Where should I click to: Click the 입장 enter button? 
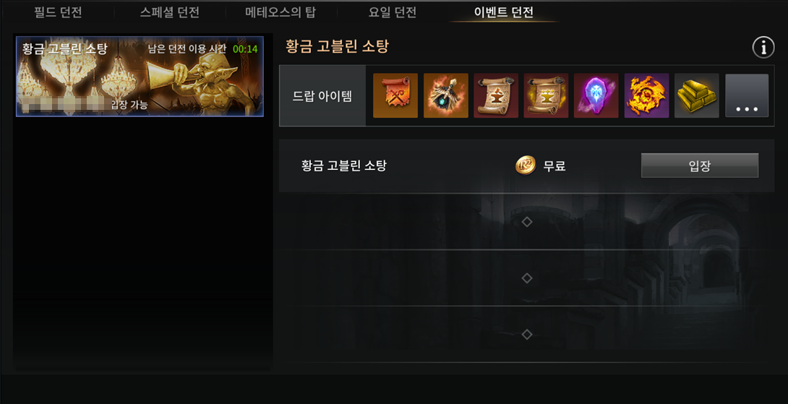coord(700,166)
